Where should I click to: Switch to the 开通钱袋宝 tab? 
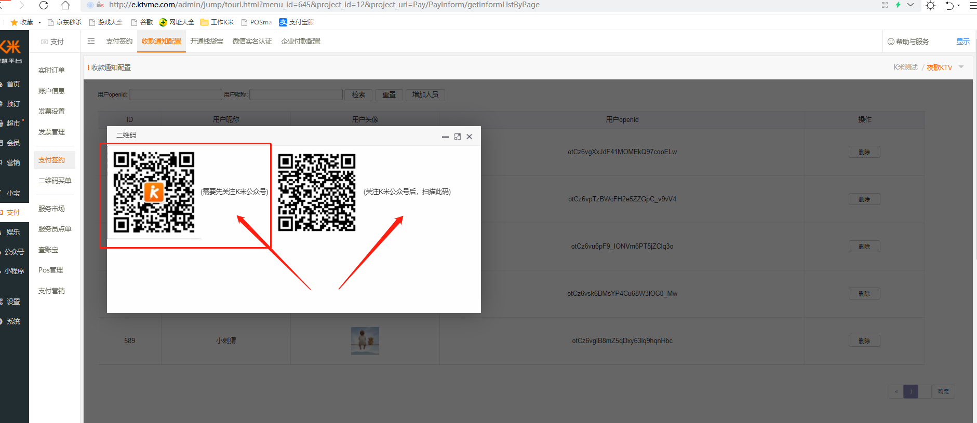click(x=207, y=41)
